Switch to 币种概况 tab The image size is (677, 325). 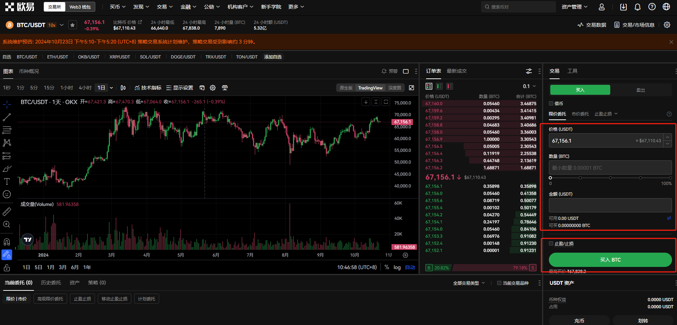pos(29,71)
